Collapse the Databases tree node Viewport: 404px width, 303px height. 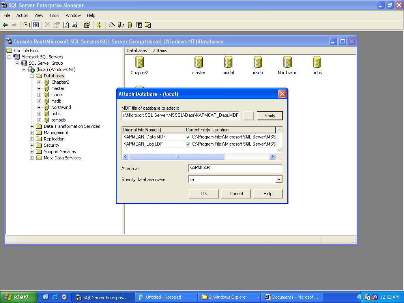32,76
